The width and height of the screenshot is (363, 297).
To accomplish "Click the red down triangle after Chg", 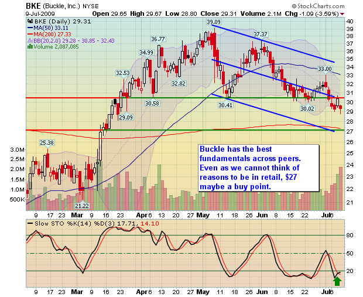I will (x=342, y=14).
